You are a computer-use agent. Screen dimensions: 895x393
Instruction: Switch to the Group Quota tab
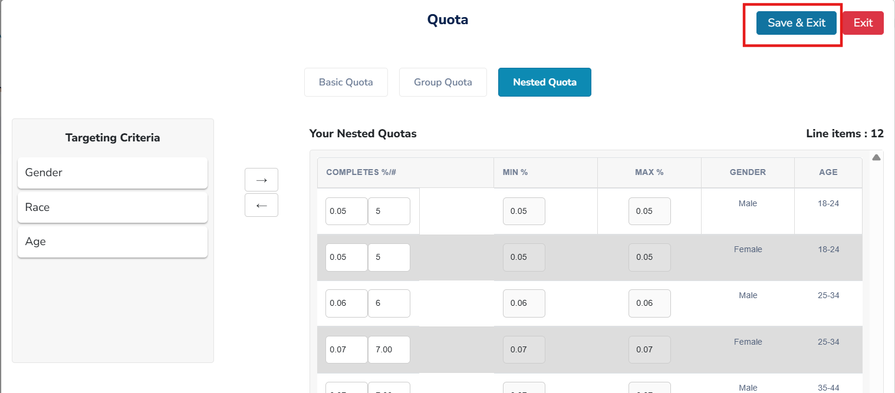pyautogui.click(x=443, y=82)
